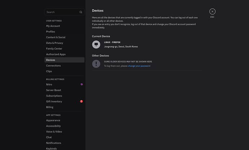Open the Family Center page
249x150 pixels.
(64, 49)
